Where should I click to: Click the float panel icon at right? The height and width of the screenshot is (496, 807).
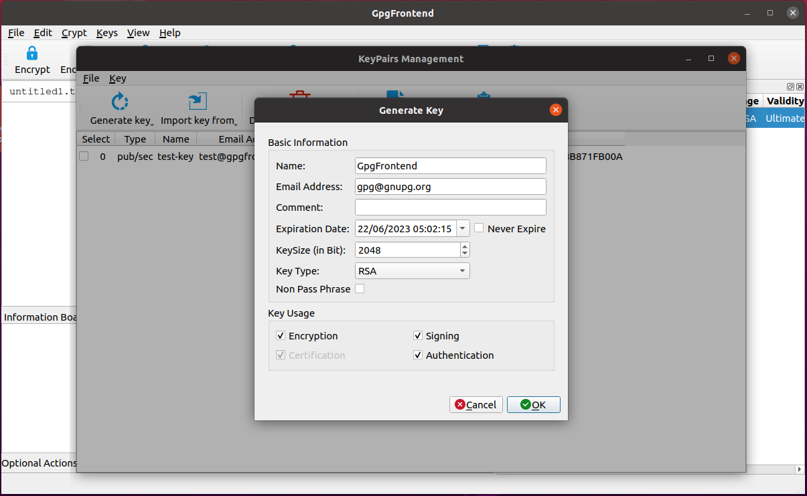click(791, 87)
